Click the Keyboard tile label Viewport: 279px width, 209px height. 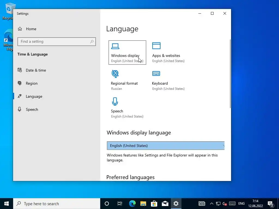pos(160,83)
